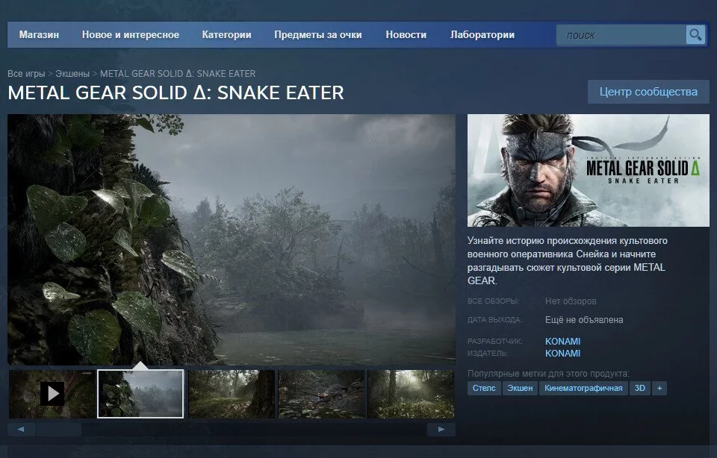Click the Metal Gear Solid header artwork
Viewport: 717px width, 458px height.
click(588, 170)
